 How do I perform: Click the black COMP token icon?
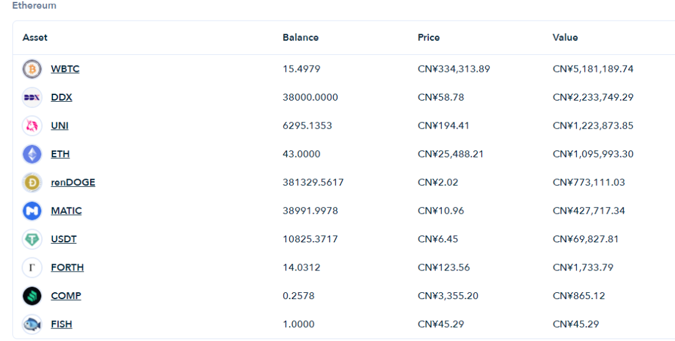coord(32,296)
